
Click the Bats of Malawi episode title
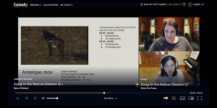pyautogui.click(x=21, y=88)
